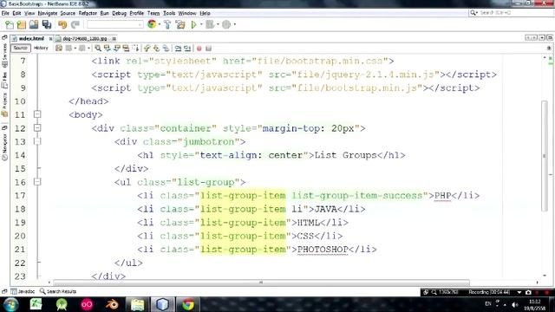Open the project configuration combo box

click(x=115, y=24)
